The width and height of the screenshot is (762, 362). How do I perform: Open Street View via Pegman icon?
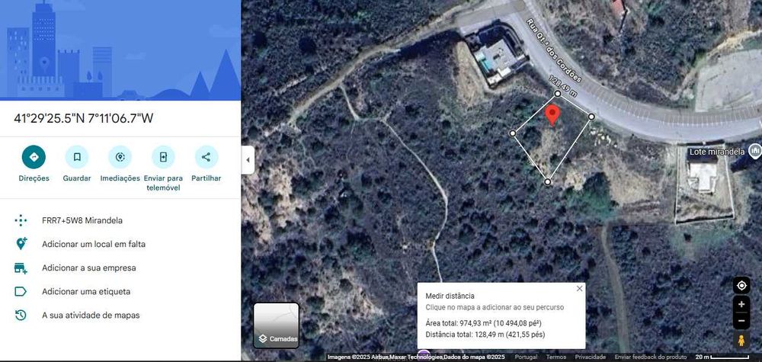tap(741, 340)
